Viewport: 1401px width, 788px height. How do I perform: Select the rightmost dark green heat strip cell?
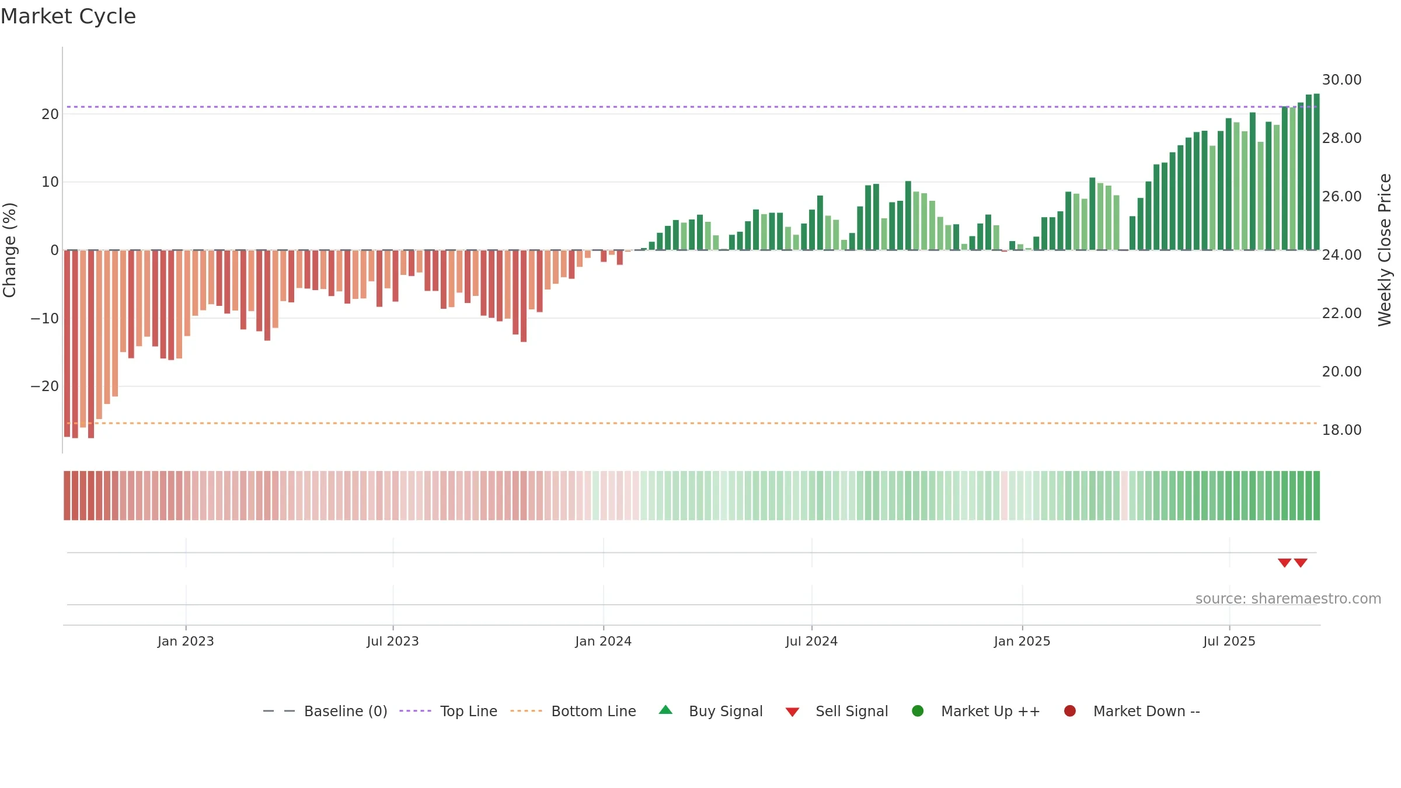1316,496
